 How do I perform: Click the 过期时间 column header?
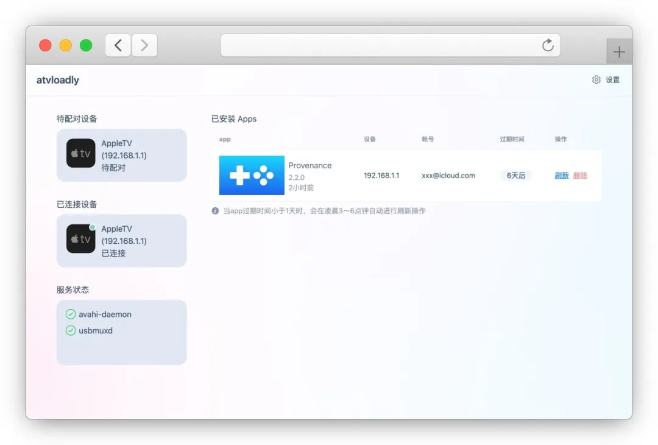pyautogui.click(x=512, y=140)
